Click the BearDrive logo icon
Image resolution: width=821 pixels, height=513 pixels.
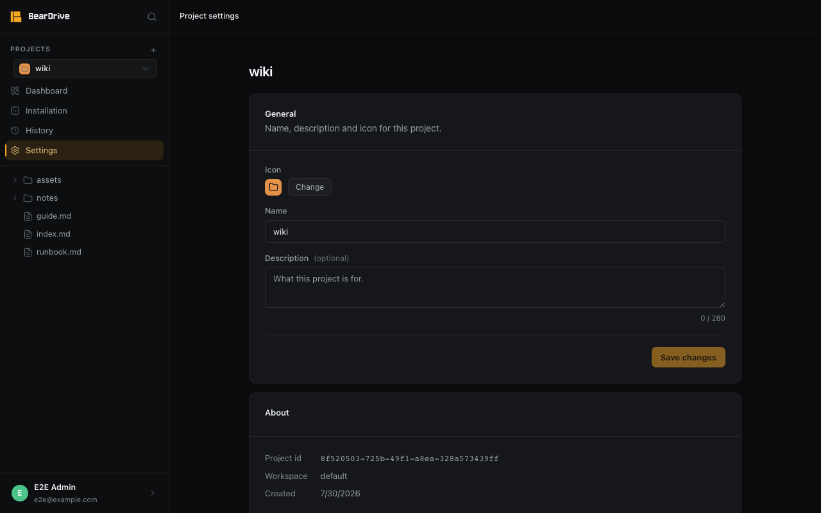(16, 17)
